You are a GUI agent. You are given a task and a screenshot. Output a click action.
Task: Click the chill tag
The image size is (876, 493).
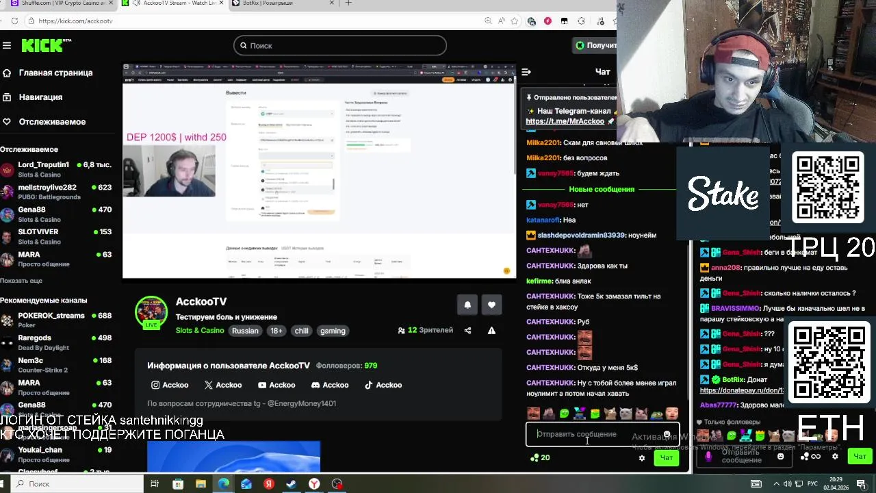pos(301,331)
